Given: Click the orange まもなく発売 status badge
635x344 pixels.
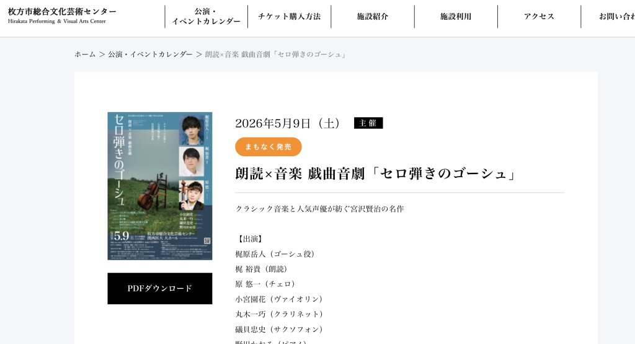Looking at the screenshot, I should 268,147.
